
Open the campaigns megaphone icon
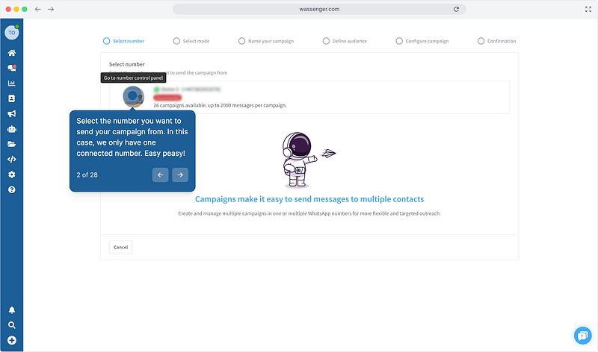tap(11, 114)
